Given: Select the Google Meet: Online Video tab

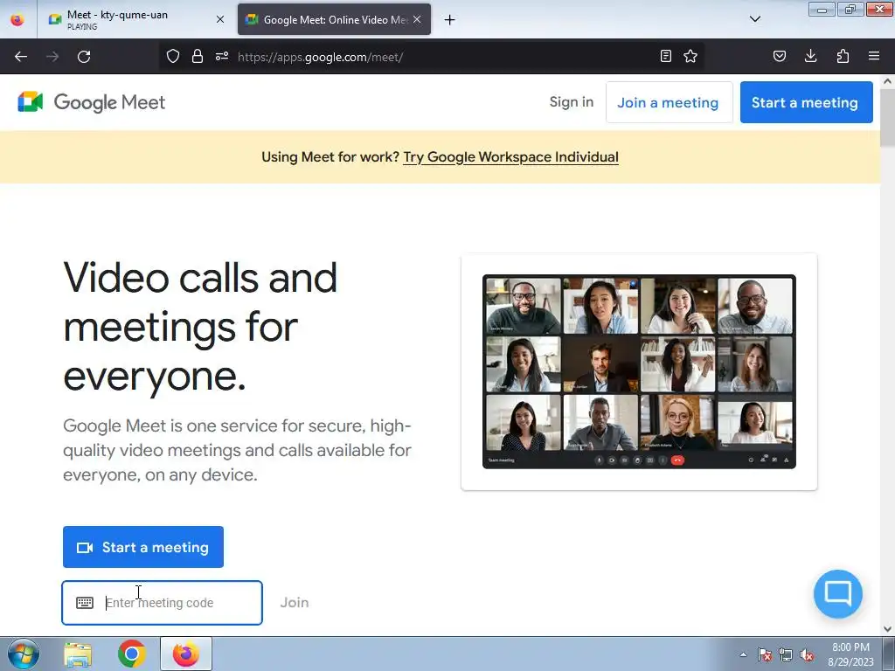Looking at the screenshot, I should (x=334, y=19).
